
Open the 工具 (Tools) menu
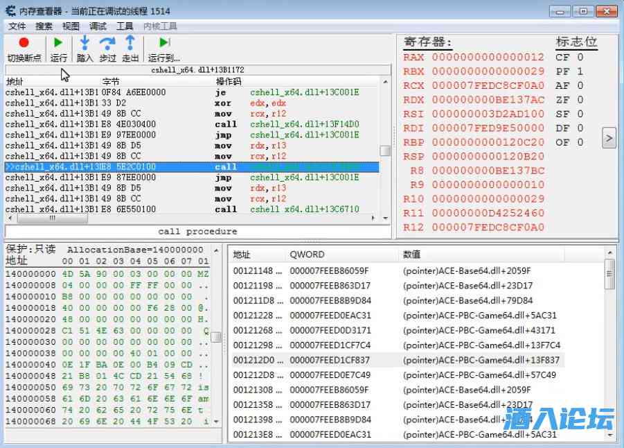point(125,26)
